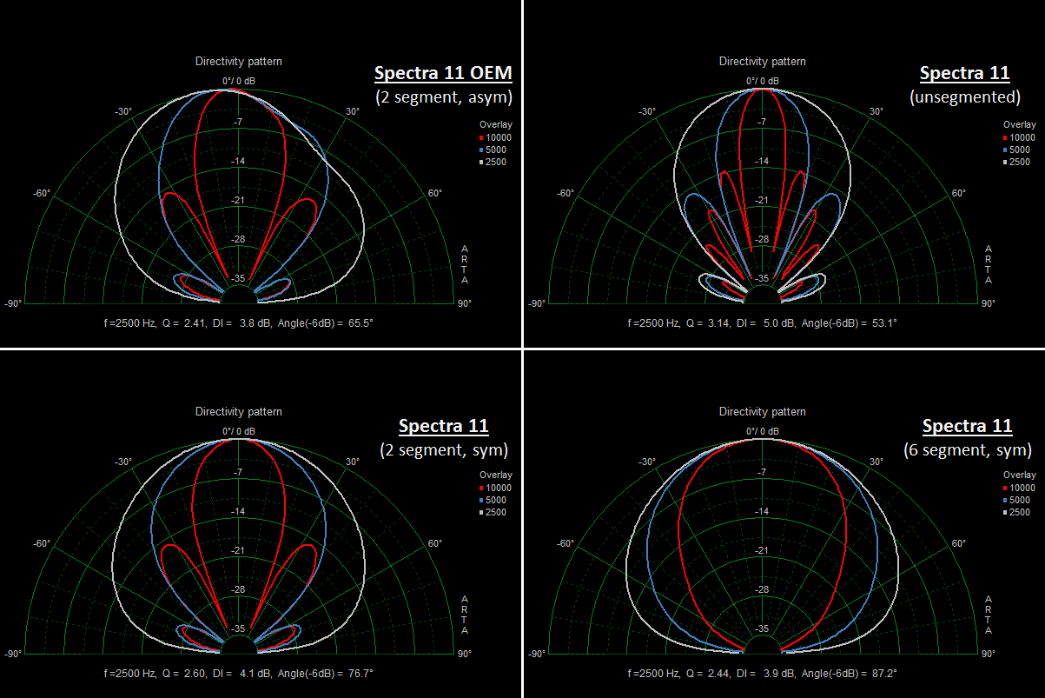Click the '-14' dB ring label in 6 segment sym plot

click(762, 511)
